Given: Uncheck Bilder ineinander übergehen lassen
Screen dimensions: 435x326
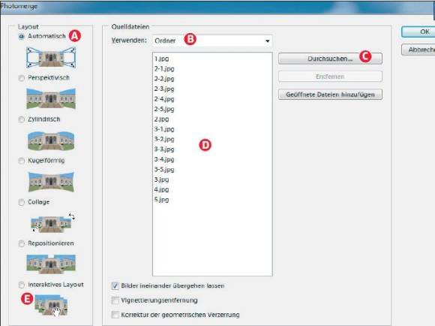Looking at the screenshot, I should (x=115, y=285).
